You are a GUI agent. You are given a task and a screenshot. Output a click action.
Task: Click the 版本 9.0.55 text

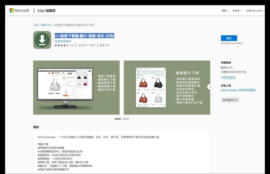pos(227,68)
